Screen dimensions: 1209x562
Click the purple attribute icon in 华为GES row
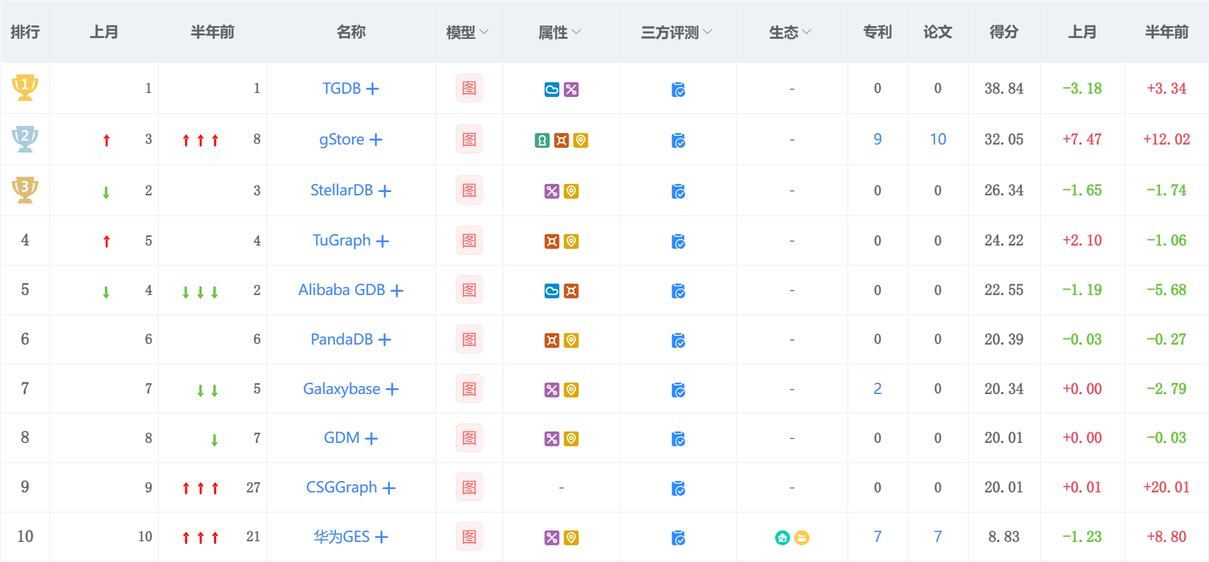[552, 538]
